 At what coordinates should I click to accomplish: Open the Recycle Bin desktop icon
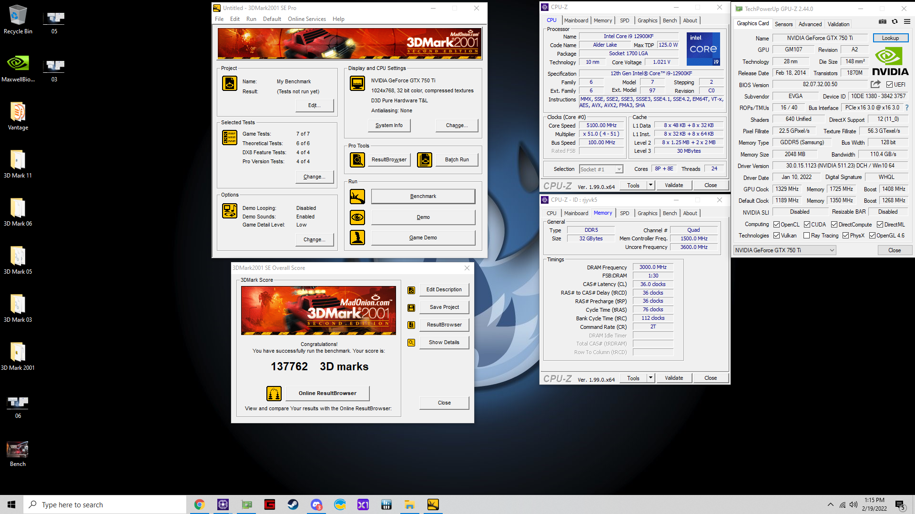pos(18,20)
